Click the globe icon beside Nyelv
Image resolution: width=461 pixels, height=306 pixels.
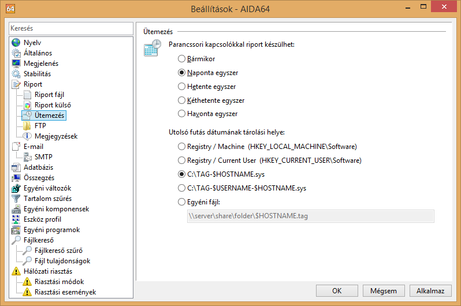coord(16,43)
